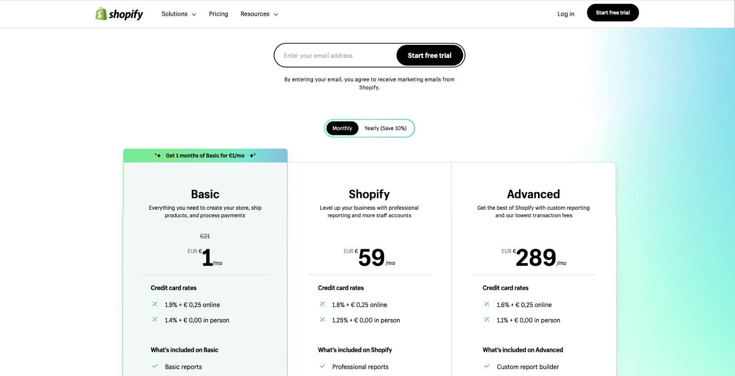The image size is (735, 376).
Task: Click What's included on Shopify heading
Action: (x=355, y=350)
